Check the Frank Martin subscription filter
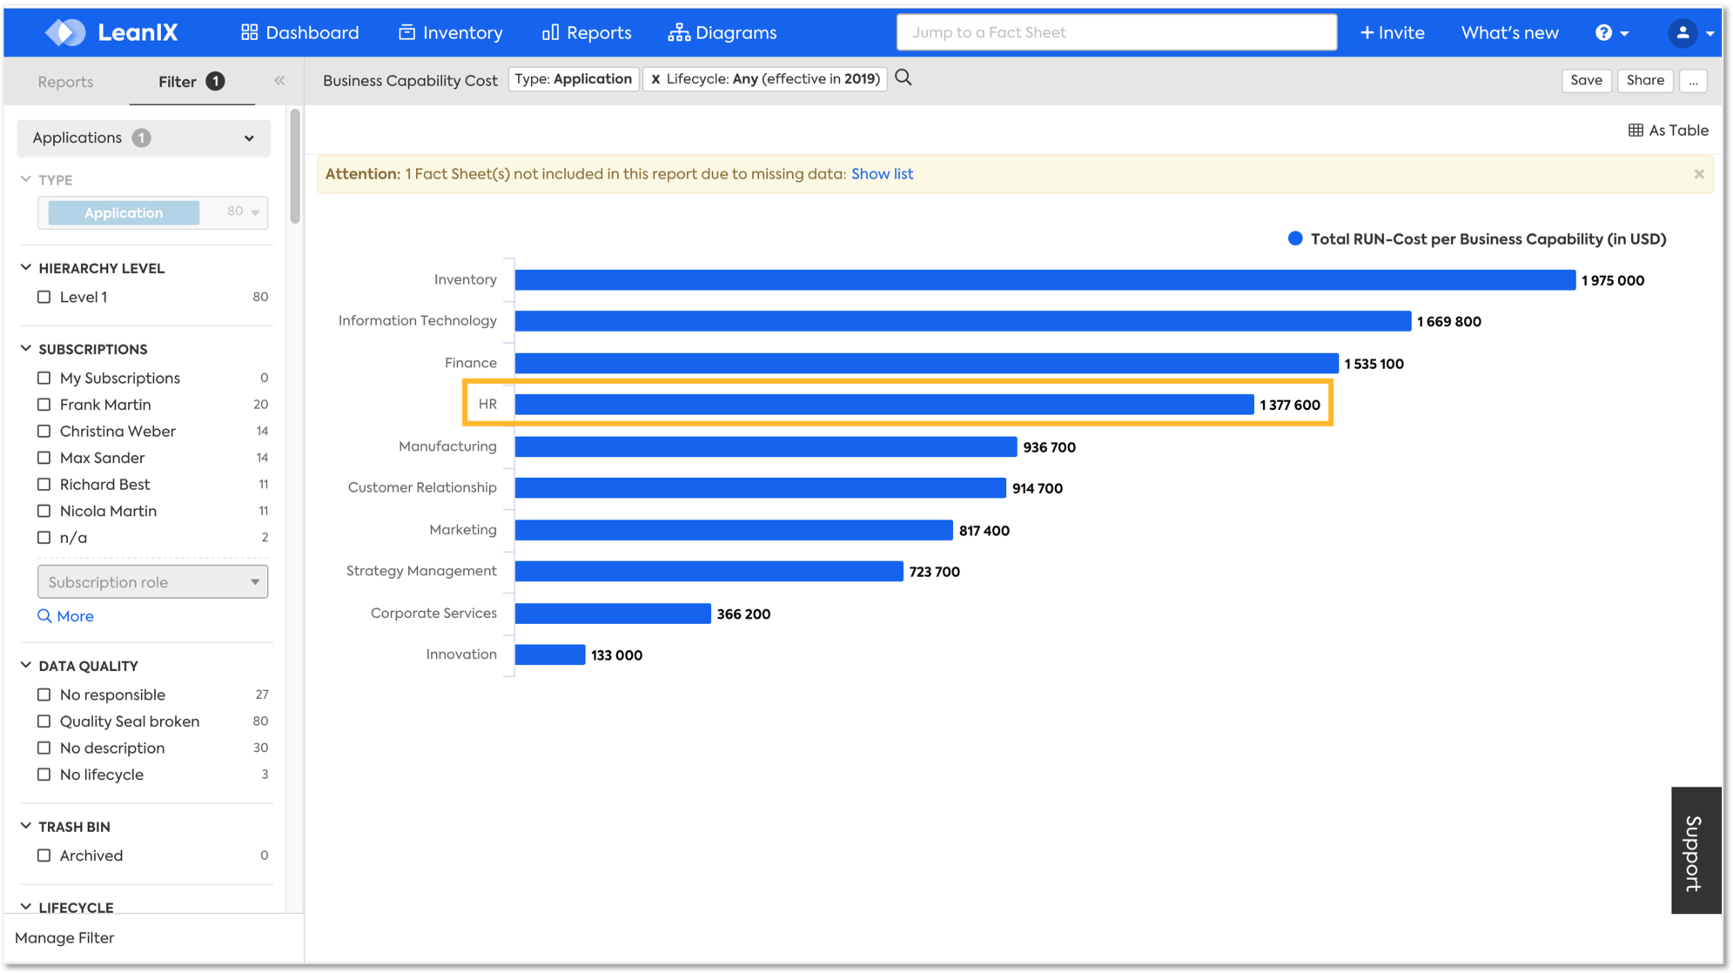 pos(44,405)
